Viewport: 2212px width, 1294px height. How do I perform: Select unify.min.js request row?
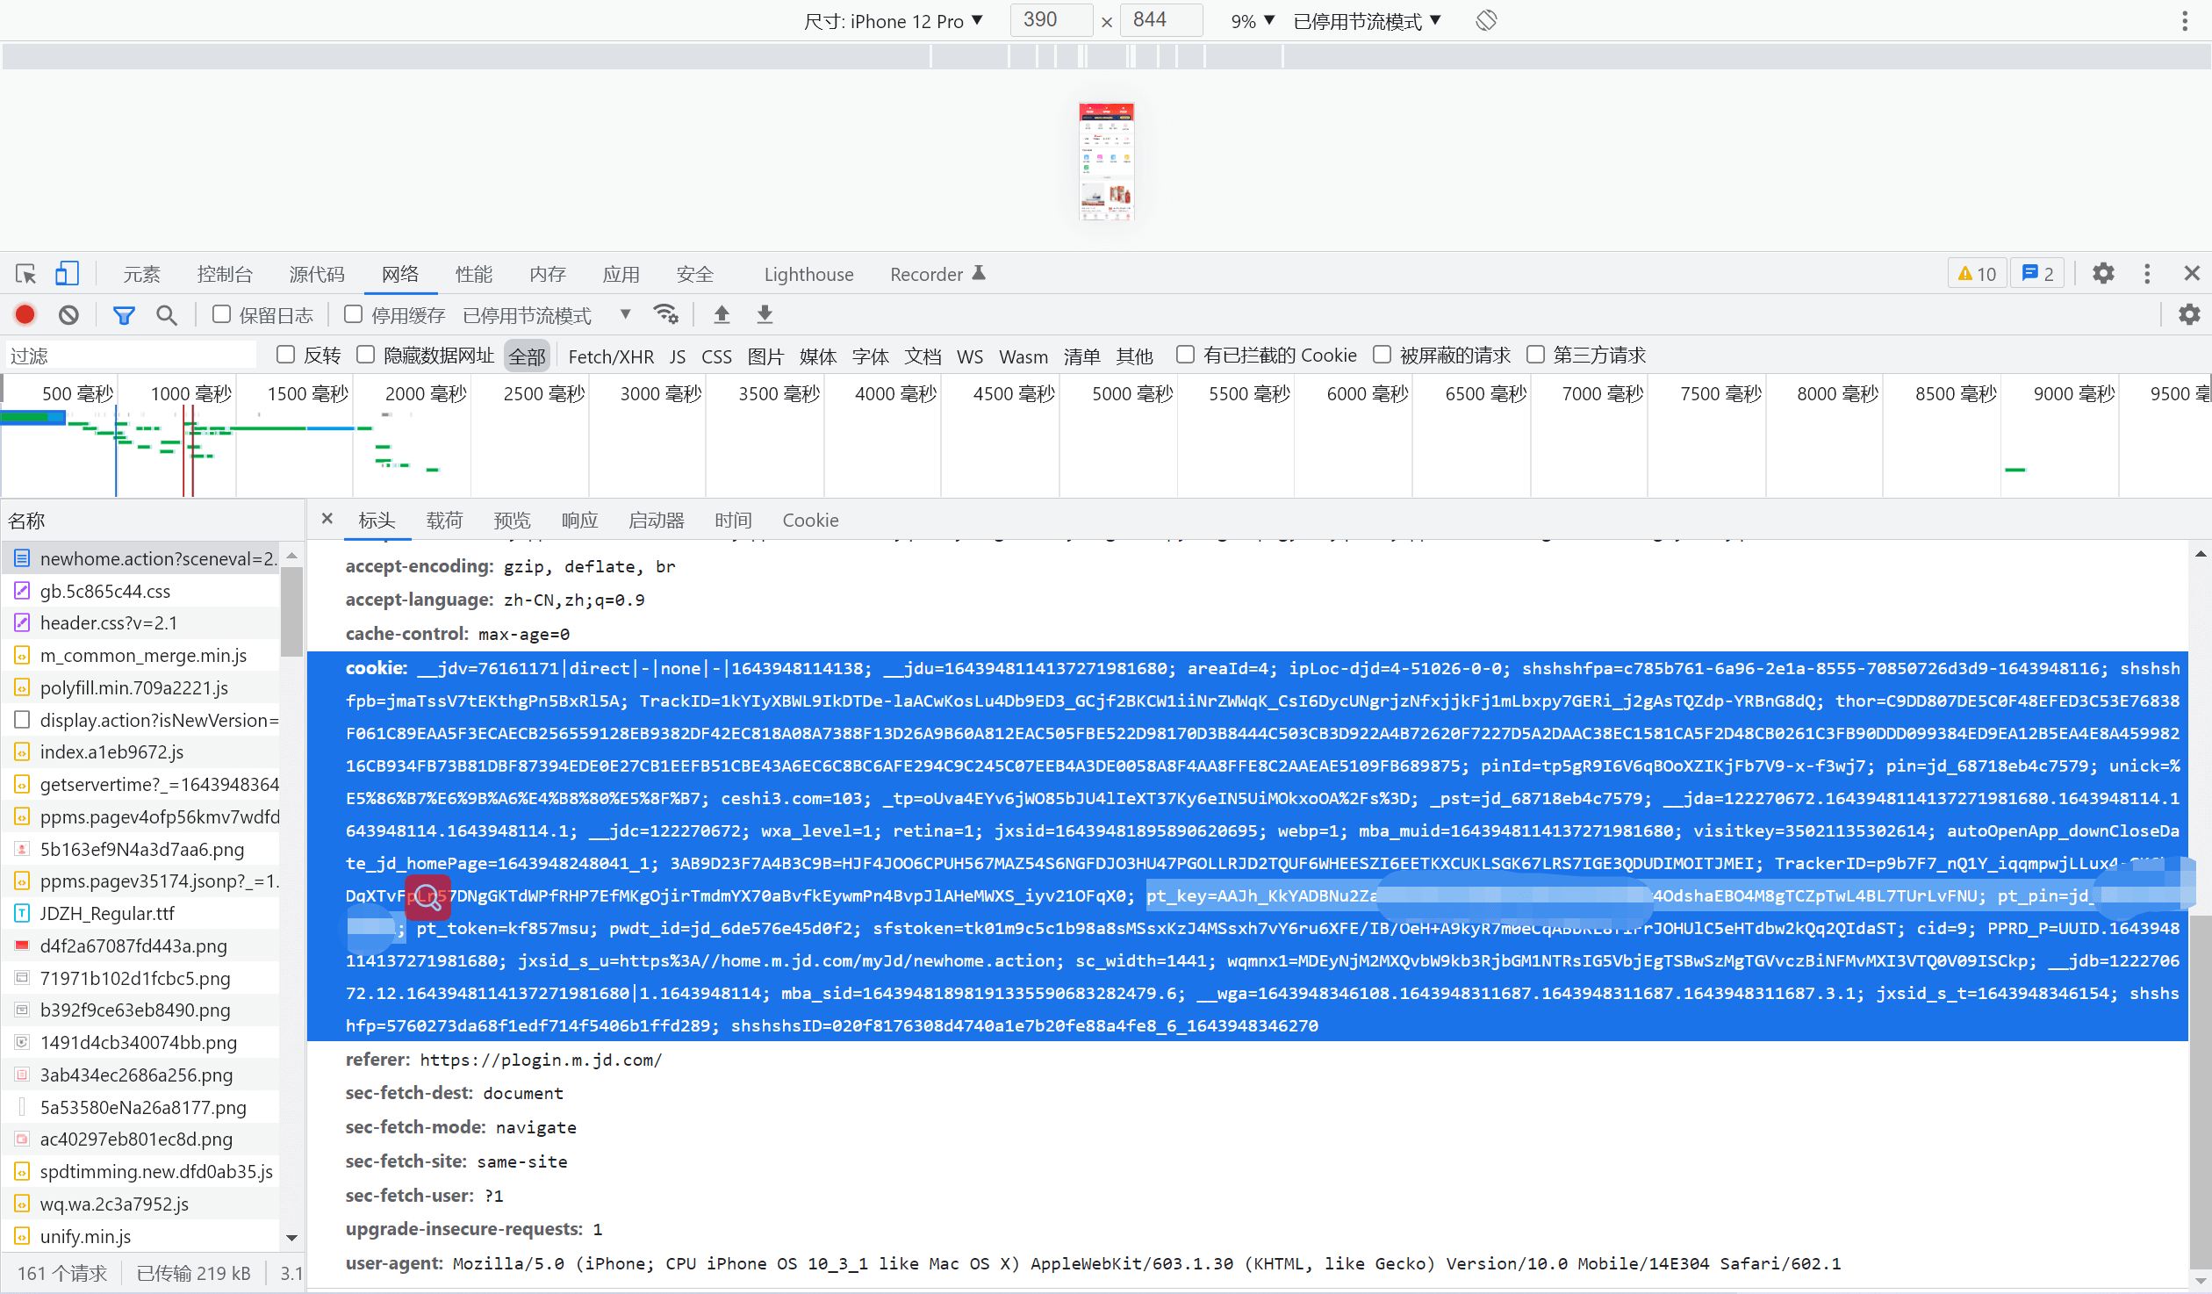coord(140,1236)
